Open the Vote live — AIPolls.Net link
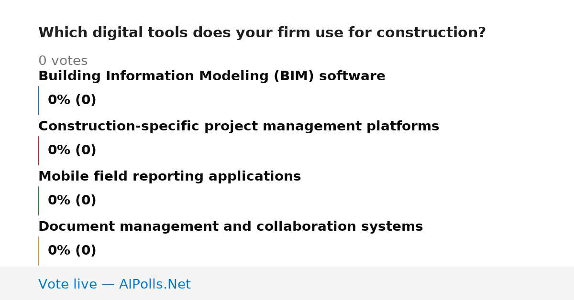574x300 pixels. coord(114,285)
